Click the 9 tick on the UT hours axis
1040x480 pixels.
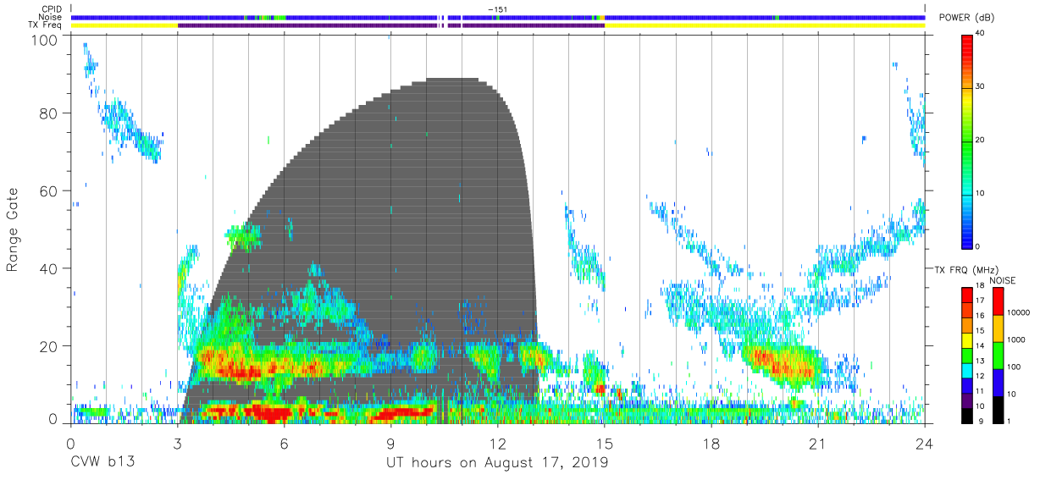point(390,443)
